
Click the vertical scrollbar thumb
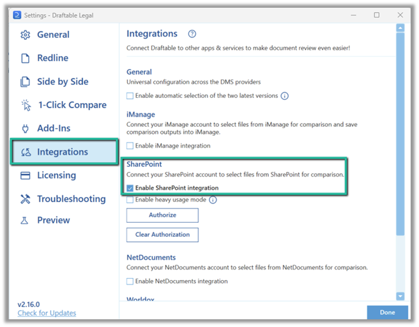point(400,134)
